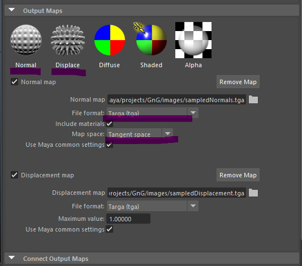Choose the Diffuse color sphere icon

click(110, 40)
